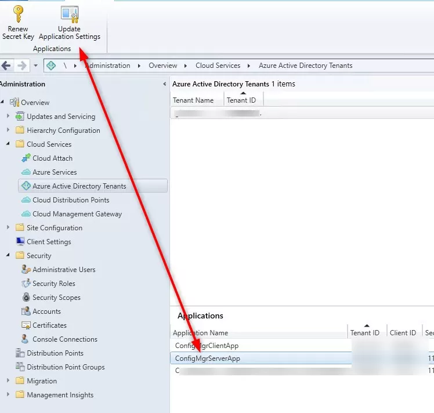
Task: Open the breadcrumb chevron after Overview
Action: click(x=186, y=66)
